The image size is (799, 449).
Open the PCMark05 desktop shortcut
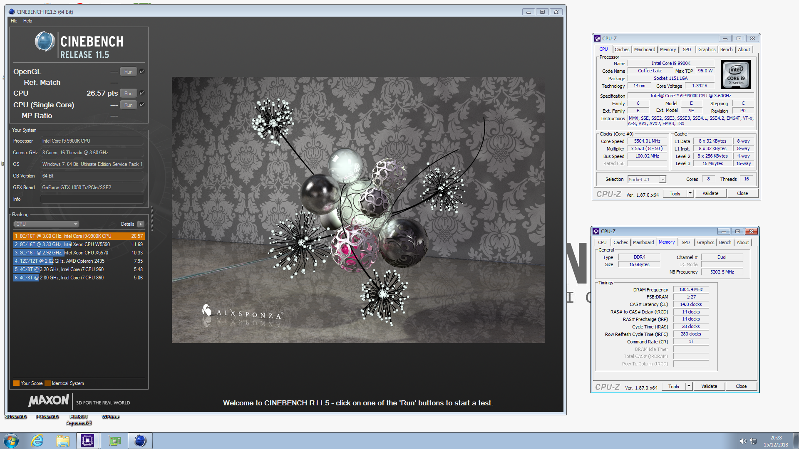pyautogui.click(x=47, y=417)
